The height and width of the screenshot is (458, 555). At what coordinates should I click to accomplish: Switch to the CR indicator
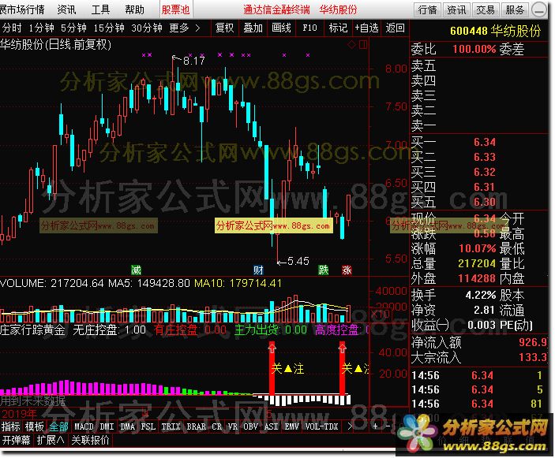point(217,426)
